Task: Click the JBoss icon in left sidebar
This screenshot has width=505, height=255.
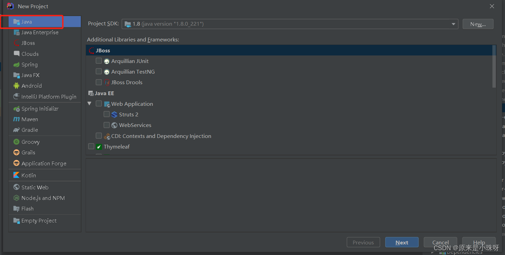Action: [x=16, y=43]
